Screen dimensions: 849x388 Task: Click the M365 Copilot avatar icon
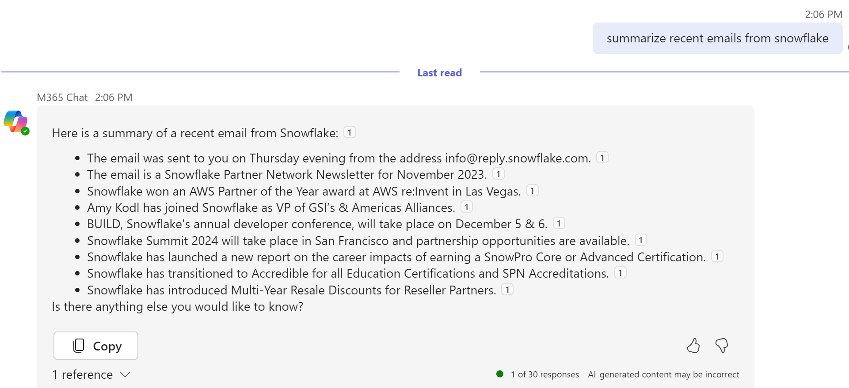pyautogui.click(x=15, y=122)
